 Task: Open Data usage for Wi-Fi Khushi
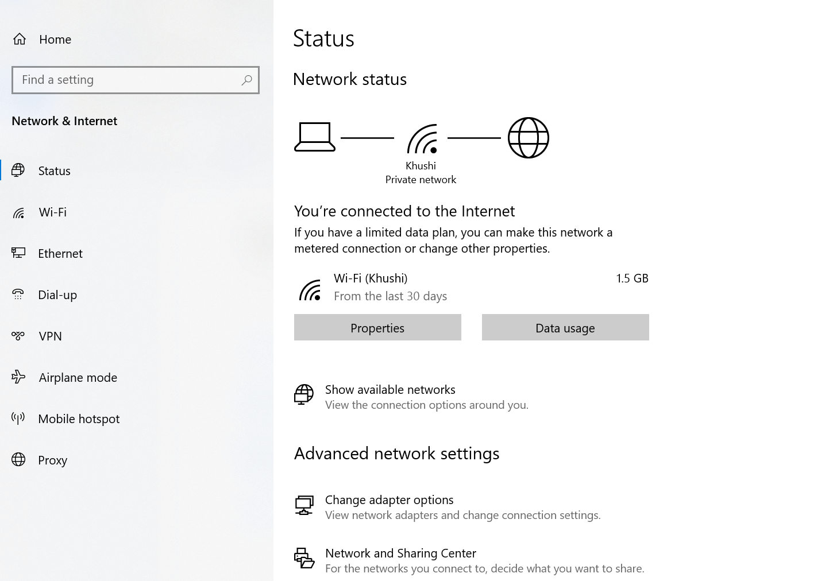click(x=565, y=327)
